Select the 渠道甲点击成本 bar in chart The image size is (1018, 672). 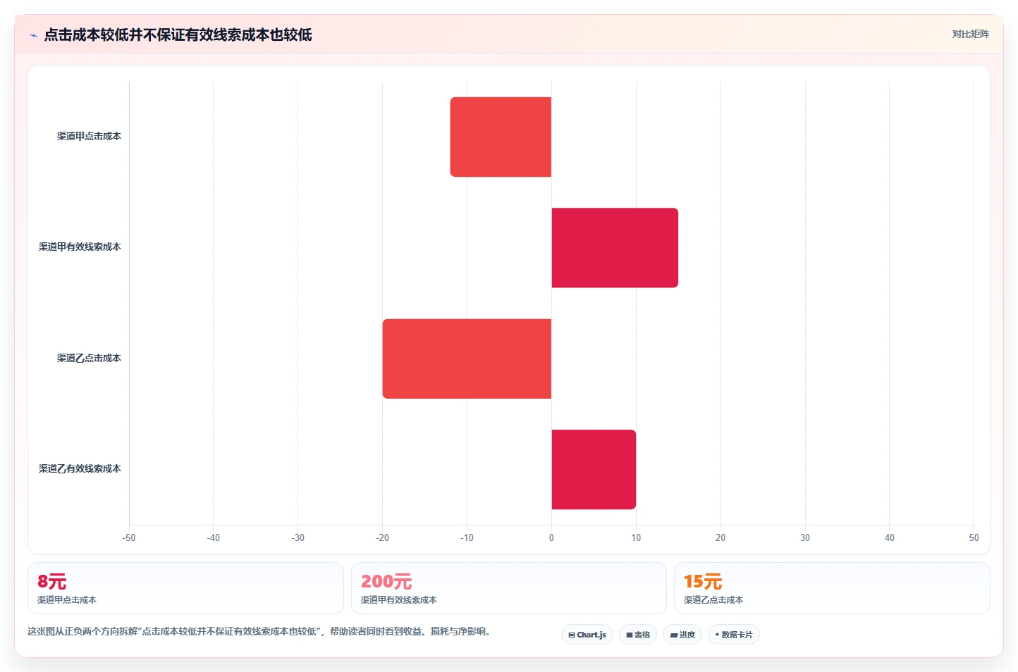501,137
